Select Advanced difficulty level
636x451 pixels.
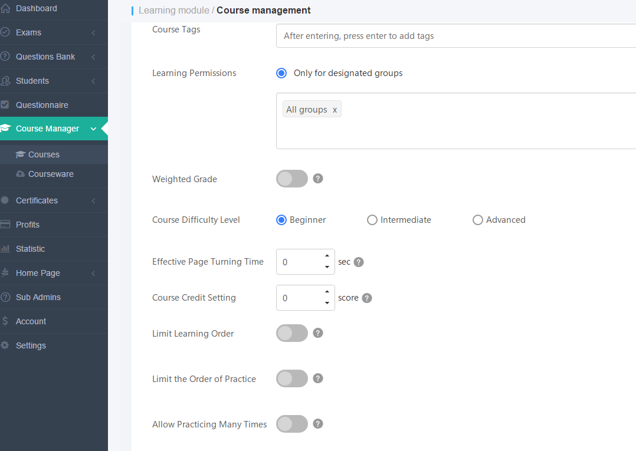pyautogui.click(x=478, y=220)
